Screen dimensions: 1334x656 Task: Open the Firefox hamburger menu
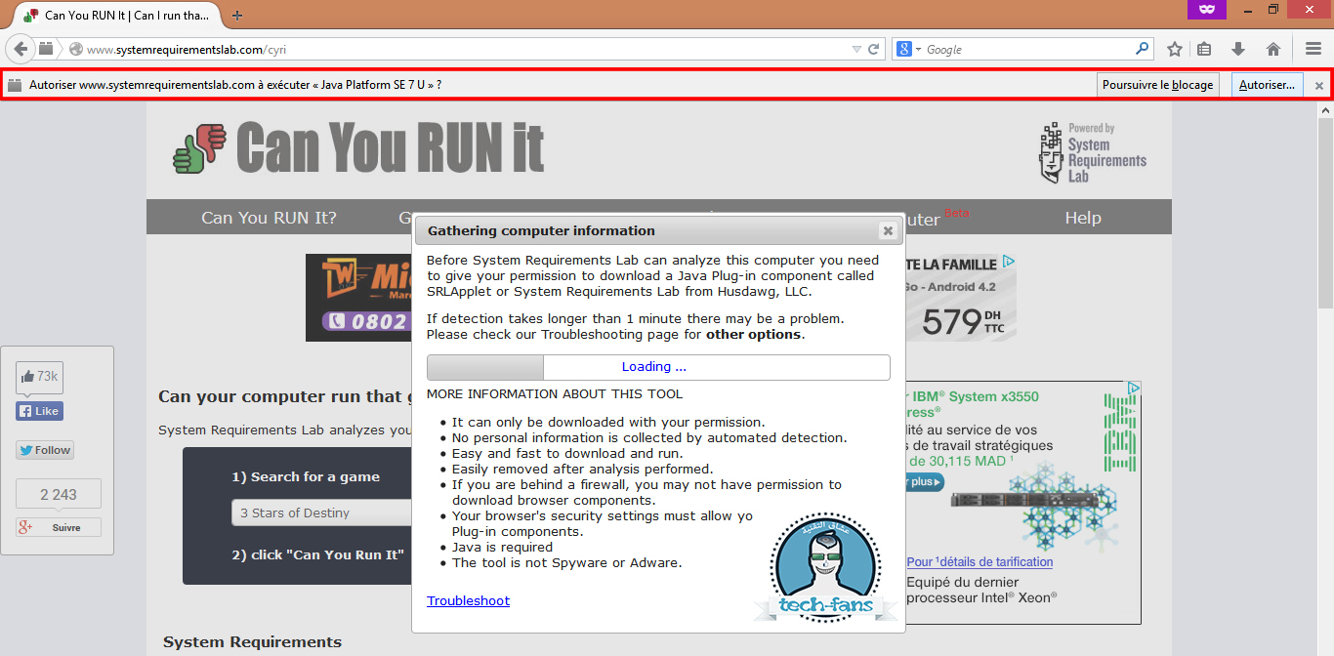1313,49
